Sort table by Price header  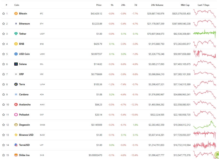(x=99, y=5)
